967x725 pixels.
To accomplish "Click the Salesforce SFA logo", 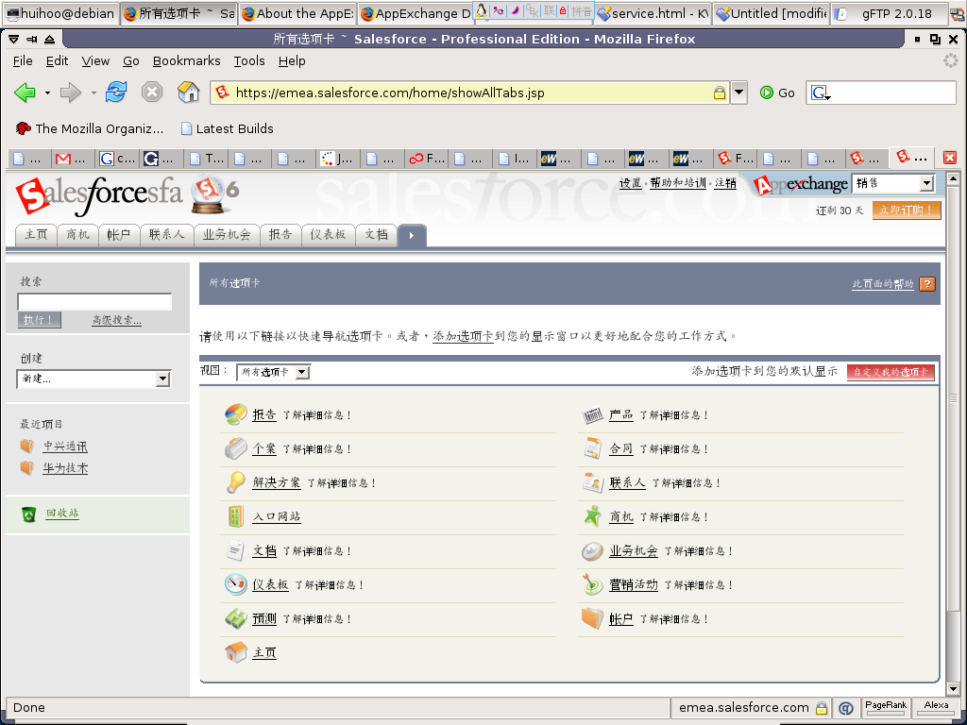I will 98,194.
